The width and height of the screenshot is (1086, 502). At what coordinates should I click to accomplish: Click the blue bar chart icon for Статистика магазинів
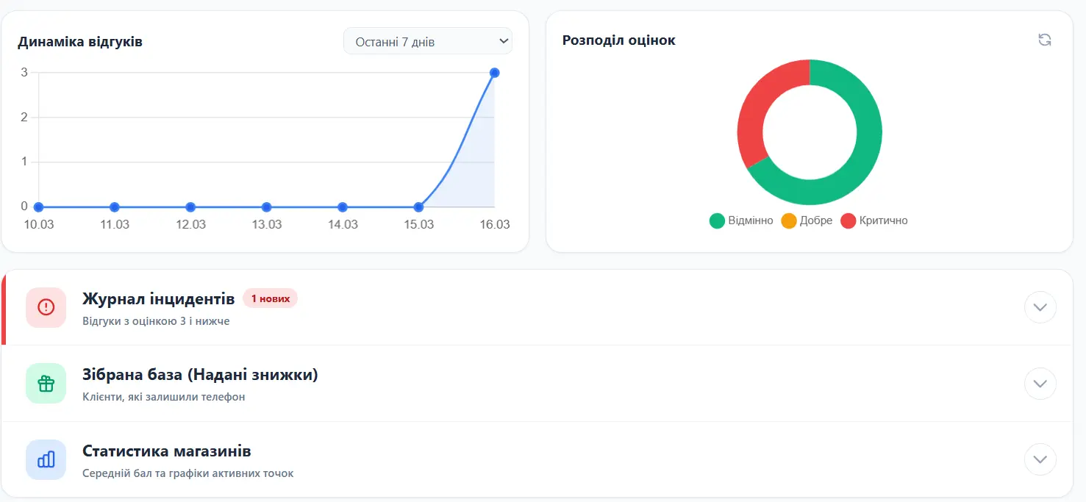(46, 460)
